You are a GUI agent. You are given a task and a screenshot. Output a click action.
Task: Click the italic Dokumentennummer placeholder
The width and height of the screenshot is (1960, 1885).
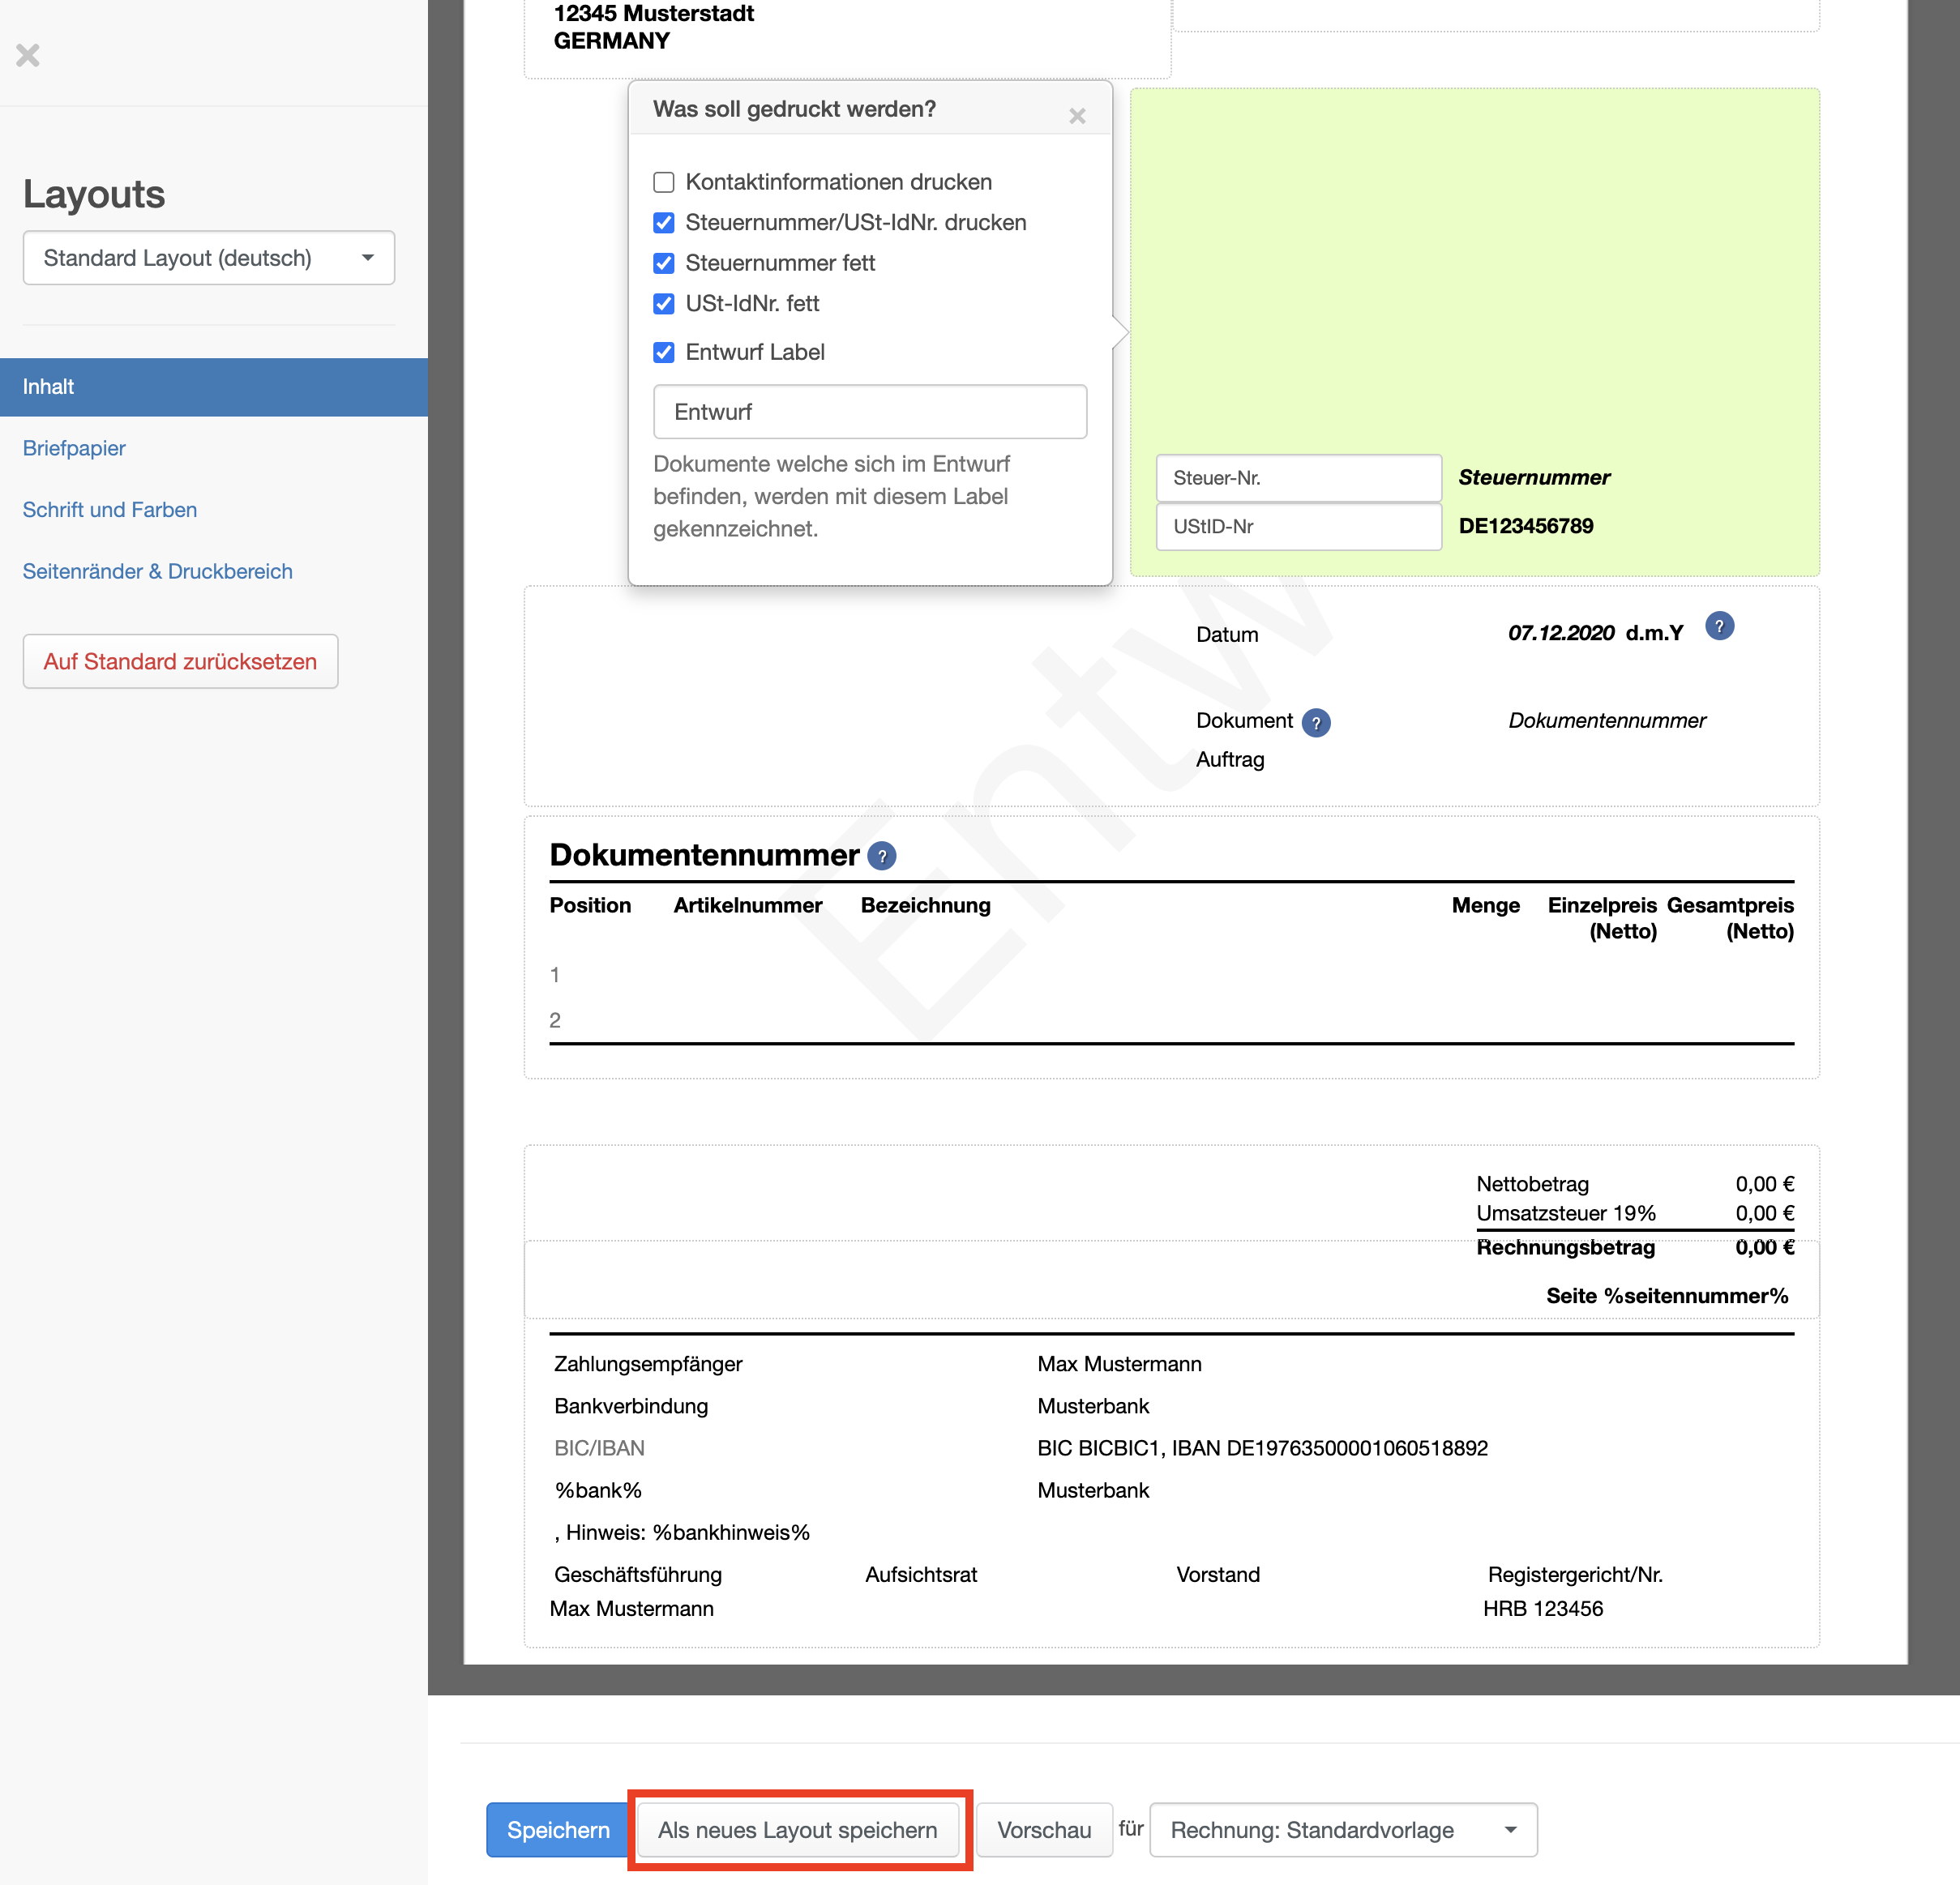coord(1607,720)
